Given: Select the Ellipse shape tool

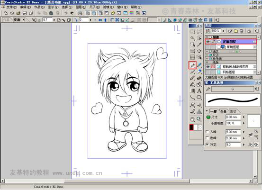Looking at the screenshot, I should click(x=199, y=97).
